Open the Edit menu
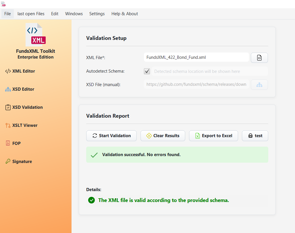 (55, 14)
